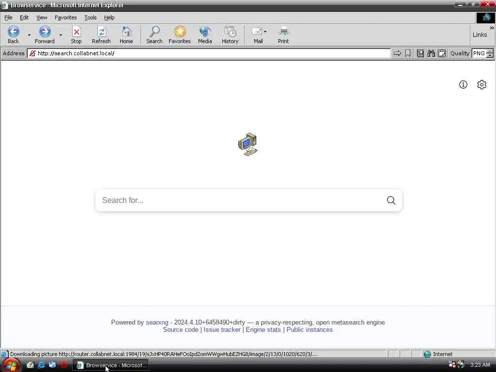Open the View menu
Screen dimensions: 496x372
tap(42, 17)
